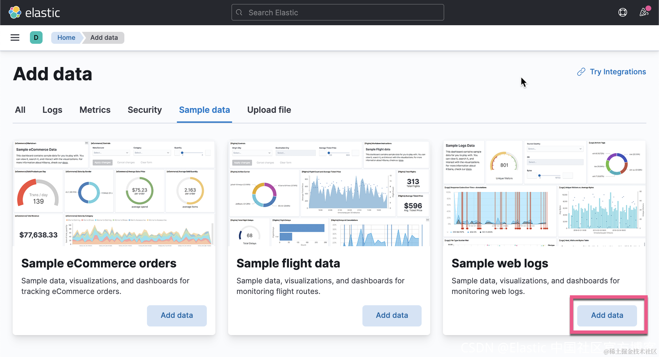
Task: Add data for Sample flight data
Action: [x=392, y=316]
